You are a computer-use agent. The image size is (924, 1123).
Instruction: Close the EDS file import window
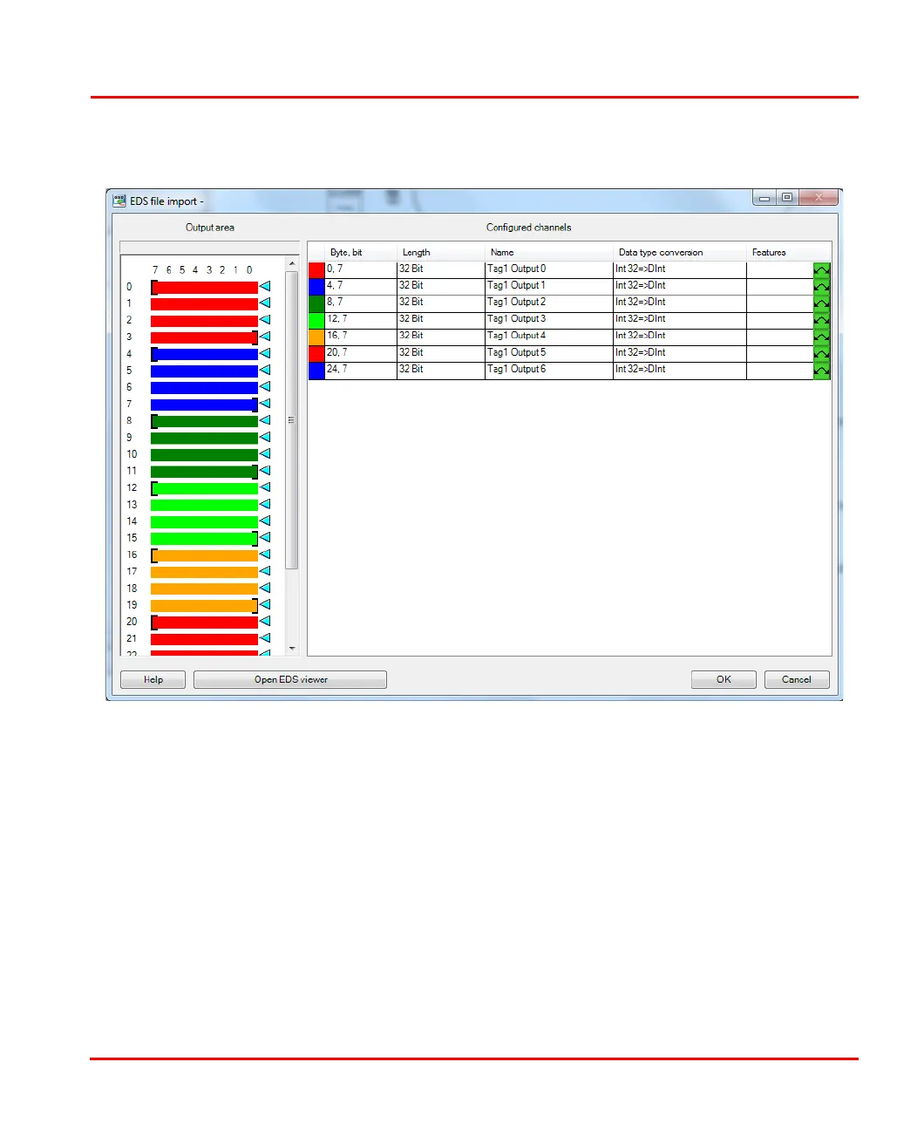[819, 197]
